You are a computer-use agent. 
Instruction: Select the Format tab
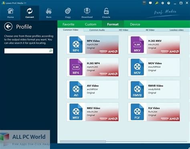click(113, 24)
